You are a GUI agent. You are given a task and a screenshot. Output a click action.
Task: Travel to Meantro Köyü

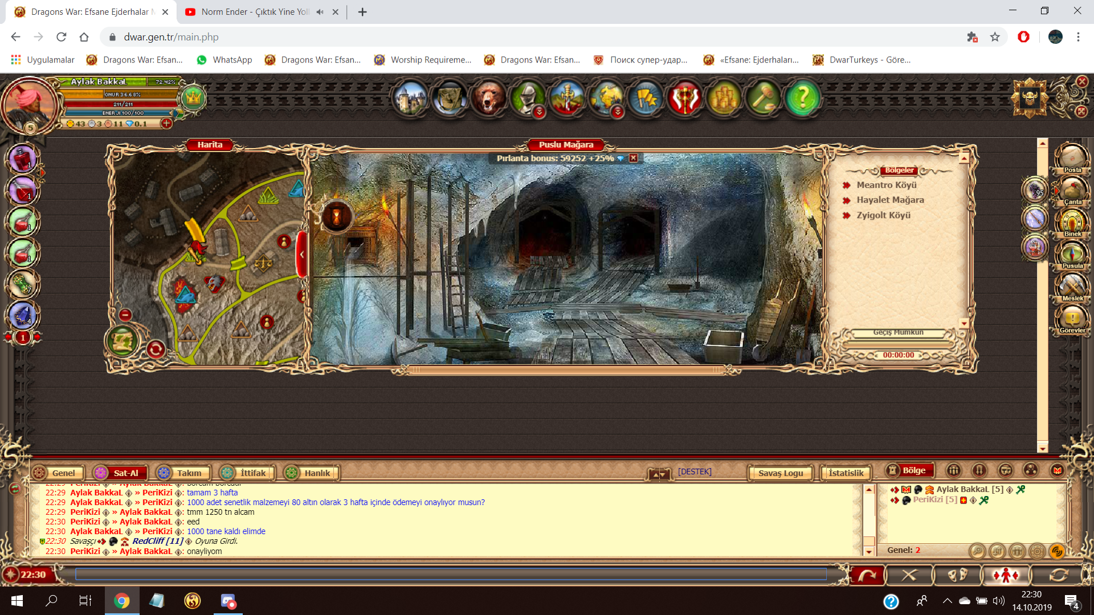coord(887,185)
